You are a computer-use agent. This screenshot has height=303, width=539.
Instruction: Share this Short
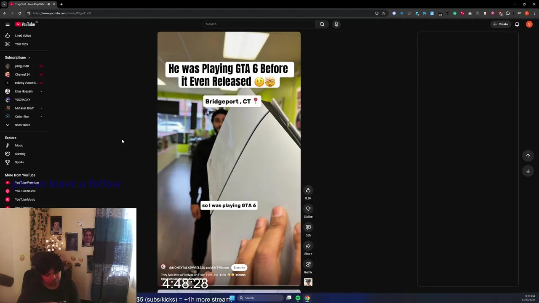click(308, 246)
